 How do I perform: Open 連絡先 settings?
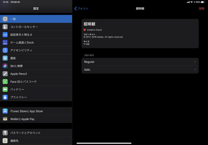click(36, 141)
